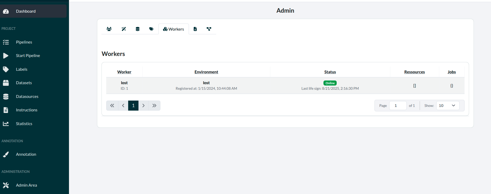Go to the next page of workers
The width and height of the screenshot is (491, 194).
(143, 106)
